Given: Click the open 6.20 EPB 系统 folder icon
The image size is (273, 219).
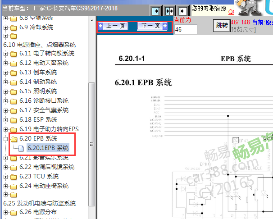Looking at the screenshot, I should (14, 139).
